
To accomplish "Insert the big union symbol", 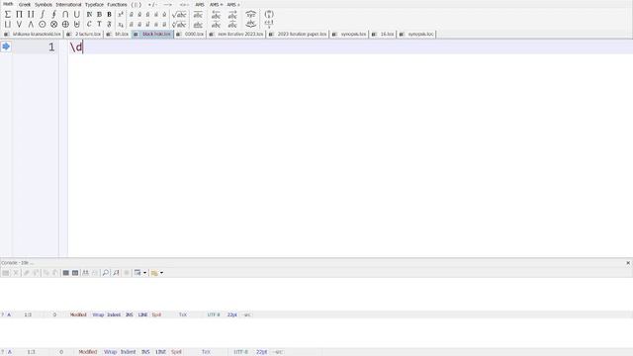I will (x=77, y=15).
